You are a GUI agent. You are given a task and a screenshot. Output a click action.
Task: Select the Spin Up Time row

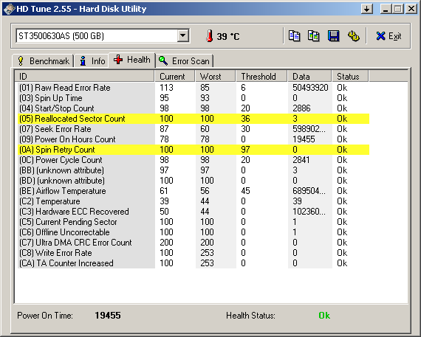194,98
